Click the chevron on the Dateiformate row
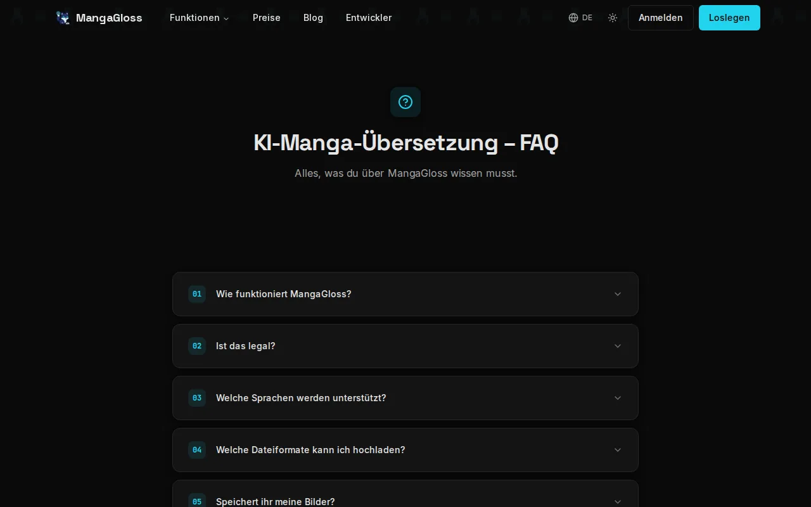The height and width of the screenshot is (507, 811). coord(618,450)
